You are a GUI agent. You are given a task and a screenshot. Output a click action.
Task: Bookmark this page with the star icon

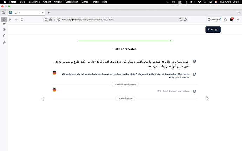coord(185,20)
